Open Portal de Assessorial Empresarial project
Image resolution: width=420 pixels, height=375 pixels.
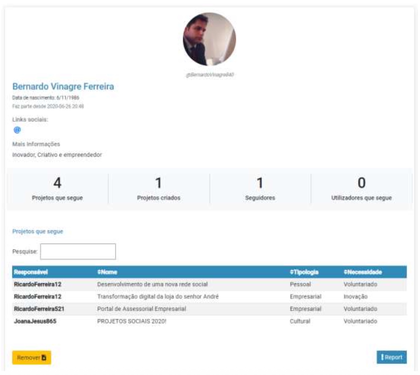coord(142,309)
